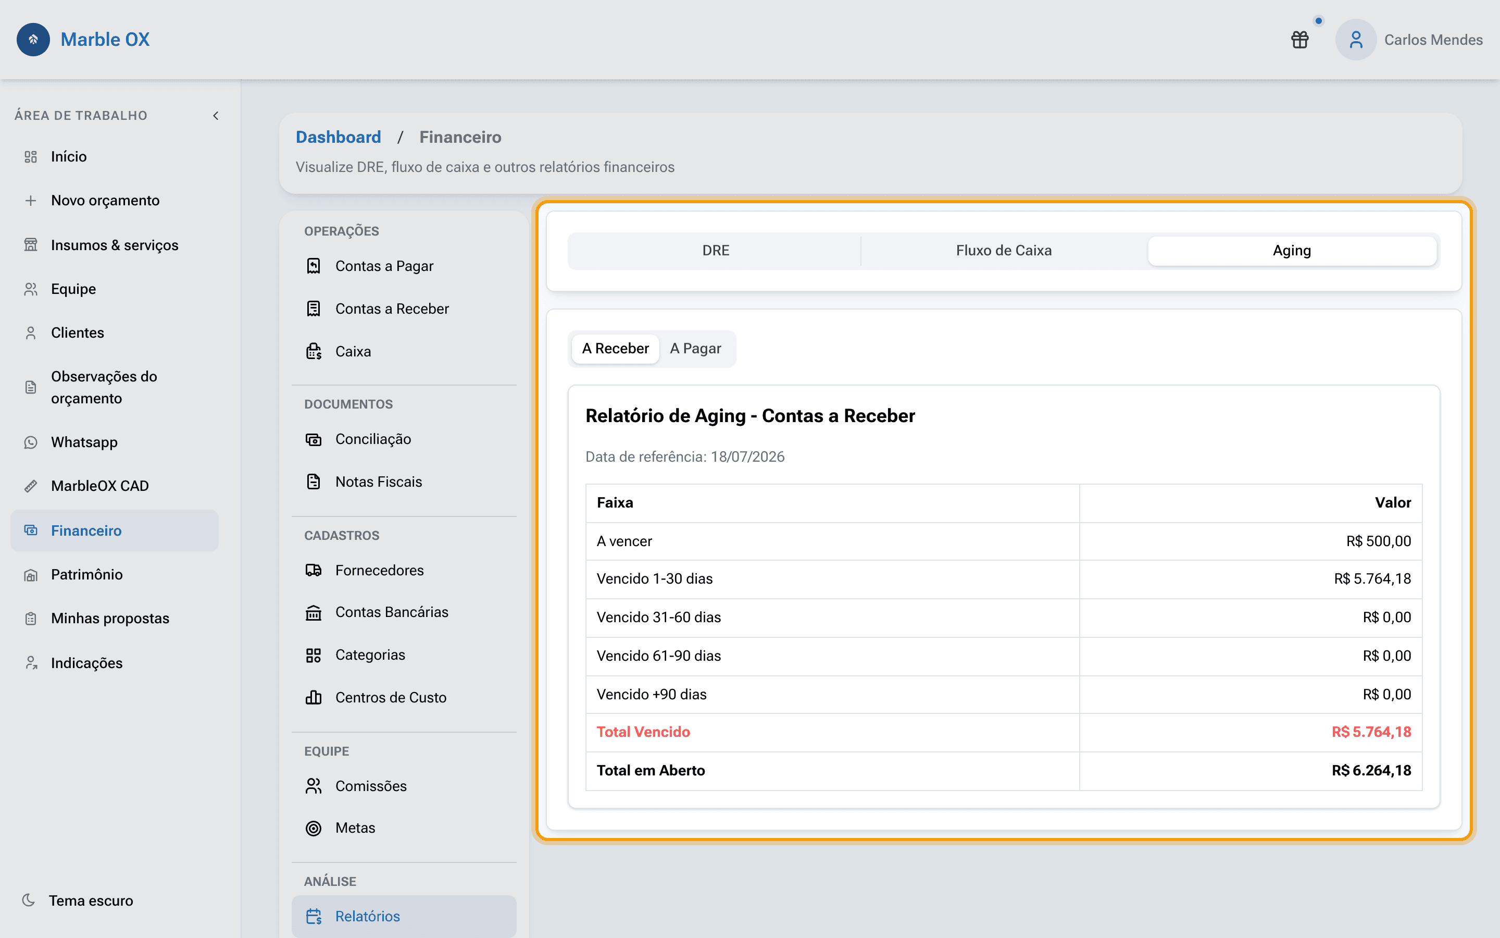This screenshot has height=938, width=1500.
Task: Click the 'Vencido +90 dias' row label
Action: tap(652, 695)
